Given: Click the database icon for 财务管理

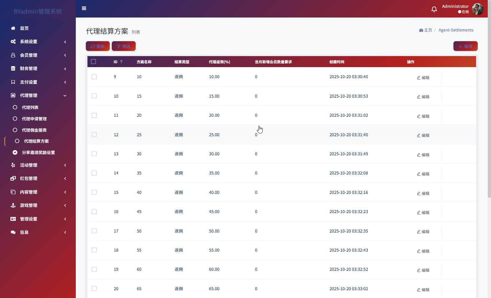Looking at the screenshot, I should [13, 68].
